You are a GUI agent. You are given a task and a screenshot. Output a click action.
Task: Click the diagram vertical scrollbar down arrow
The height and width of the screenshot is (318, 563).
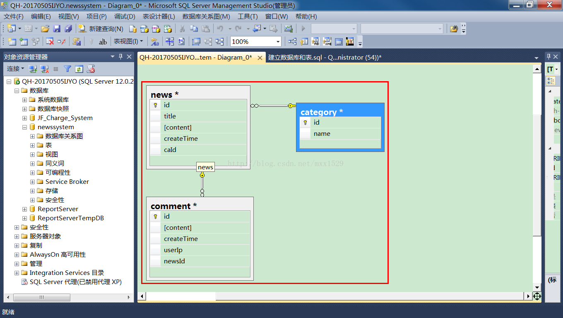(537, 287)
